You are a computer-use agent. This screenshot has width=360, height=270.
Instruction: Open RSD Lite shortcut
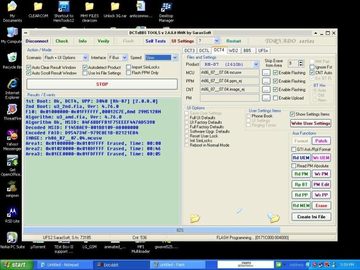[12, 215]
